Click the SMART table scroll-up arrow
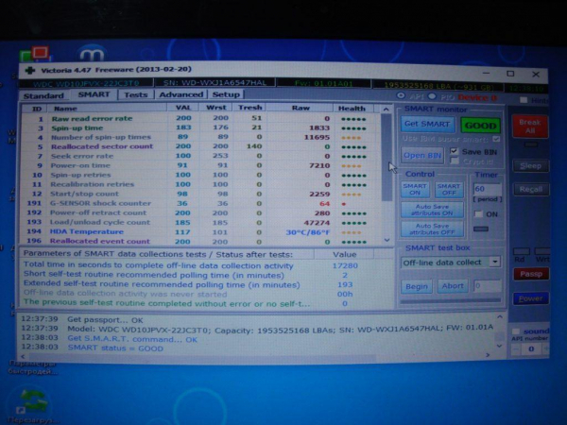567x425 pixels. click(387, 110)
